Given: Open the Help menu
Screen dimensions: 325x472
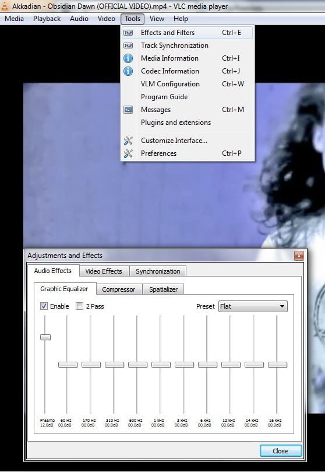Looking at the screenshot, I should point(181,19).
